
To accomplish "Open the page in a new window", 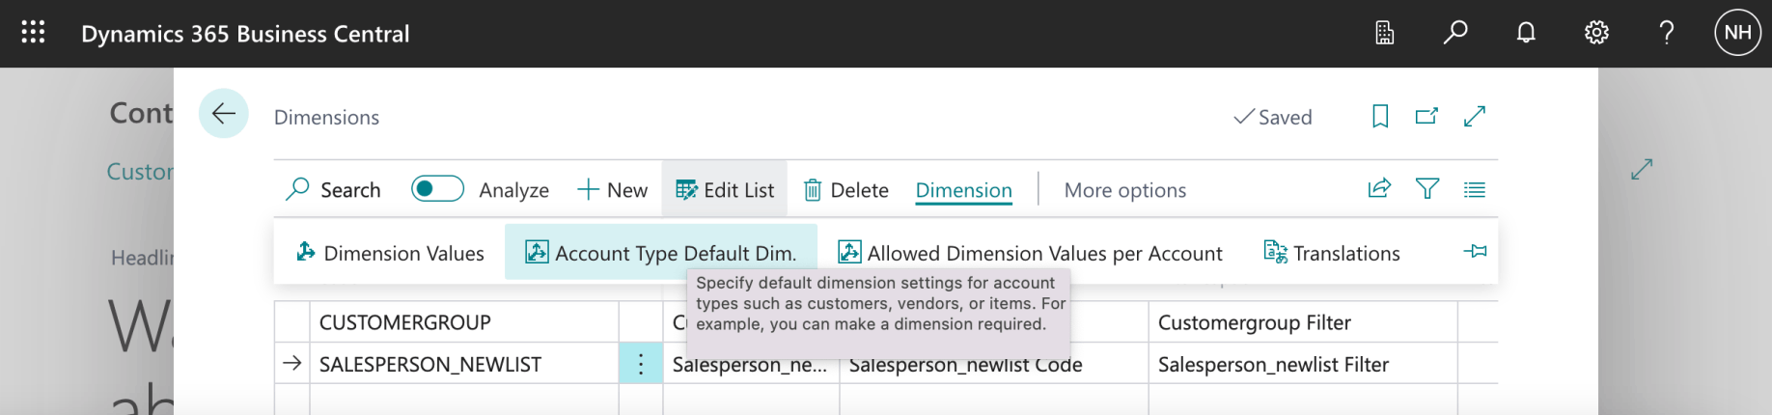I will 1426,117.
